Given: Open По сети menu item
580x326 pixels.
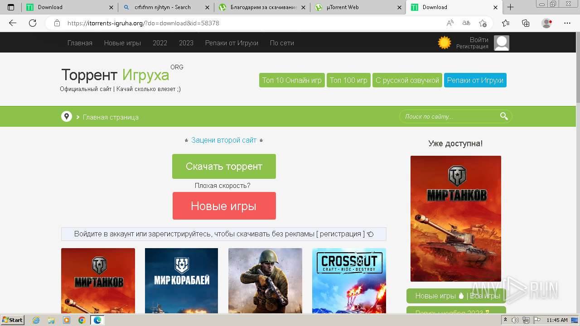Looking at the screenshot, I should point(282,43).
